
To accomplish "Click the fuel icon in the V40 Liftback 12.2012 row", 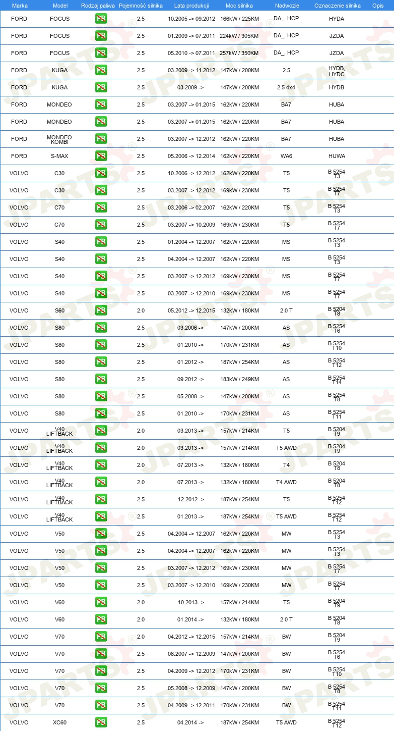I will coord(101,499).
